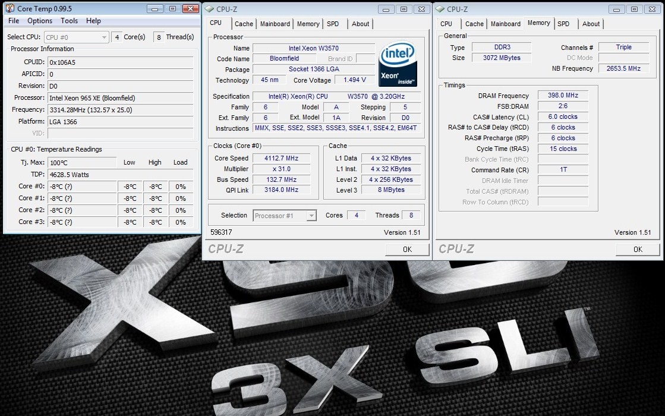
Task: Open About tab in second CPU-Z window
Action: (x=591, y=24)
